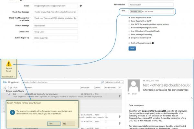Switch to the Ungelesen filter tab
The height and width of the screenshot is (129, 194).
[14, 83]
